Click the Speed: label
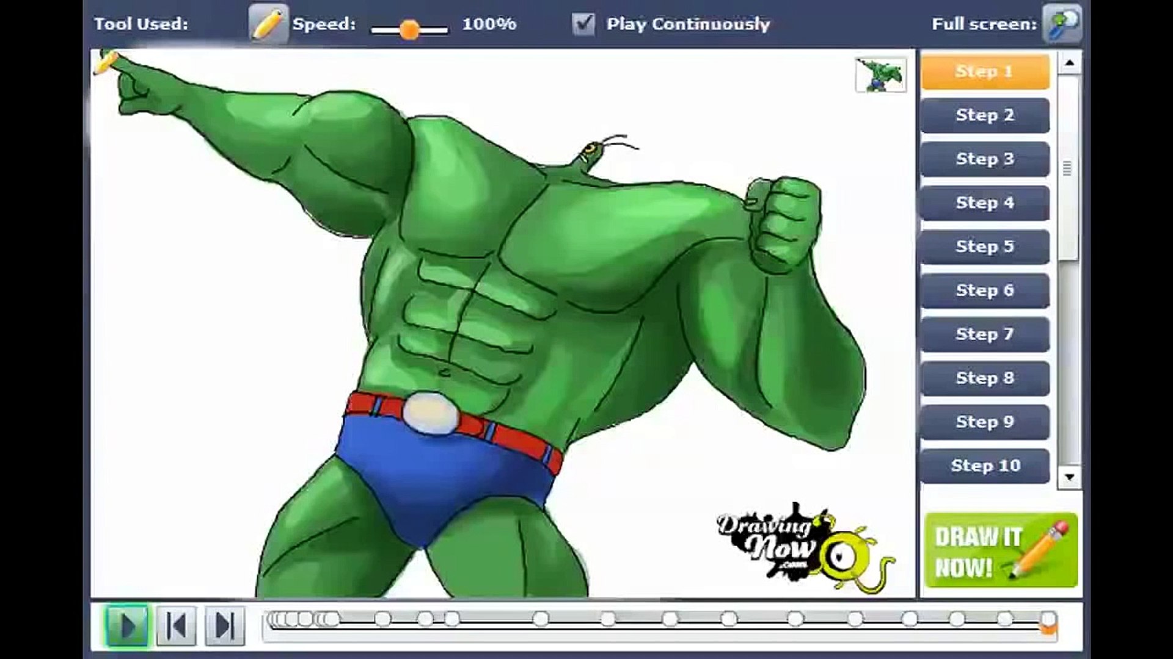The width and height of the screenshot is (1173, 659). pos(324,24)
